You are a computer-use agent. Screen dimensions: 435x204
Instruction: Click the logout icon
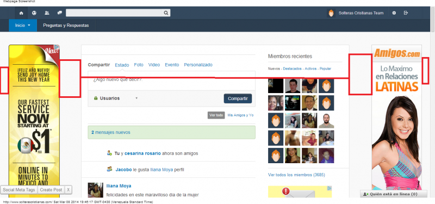point(406,13)
